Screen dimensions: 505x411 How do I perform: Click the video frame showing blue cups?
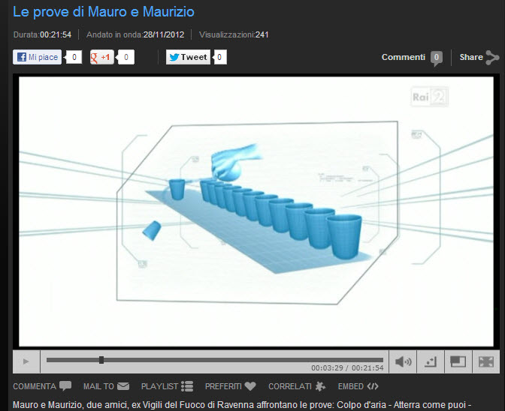256,210
